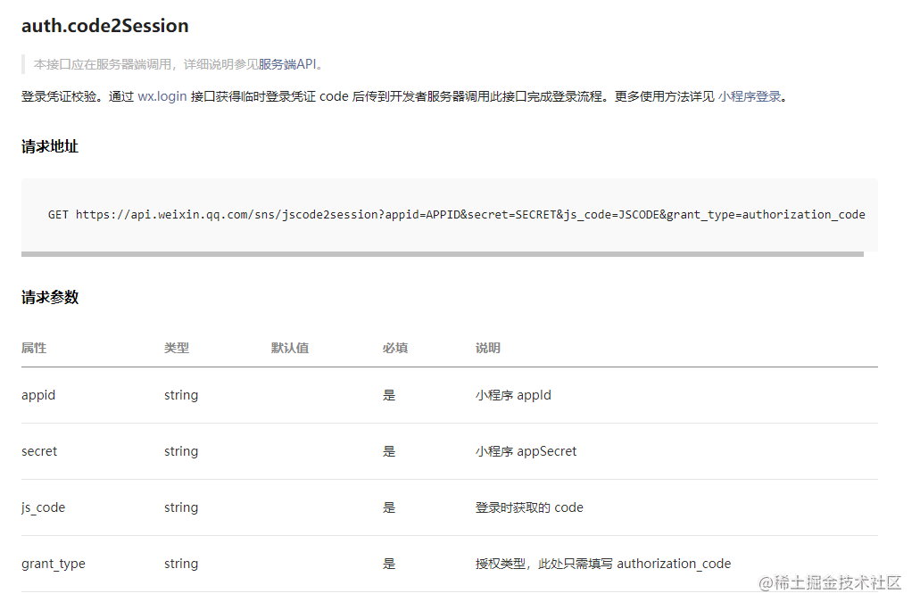The image size is (920, 610).
Task: Open the 小程序登录 link
Action: pos(750,95)
